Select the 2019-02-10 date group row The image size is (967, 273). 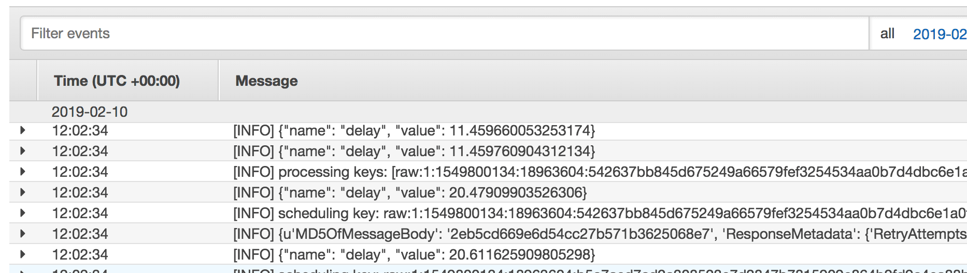click(488, 112)
